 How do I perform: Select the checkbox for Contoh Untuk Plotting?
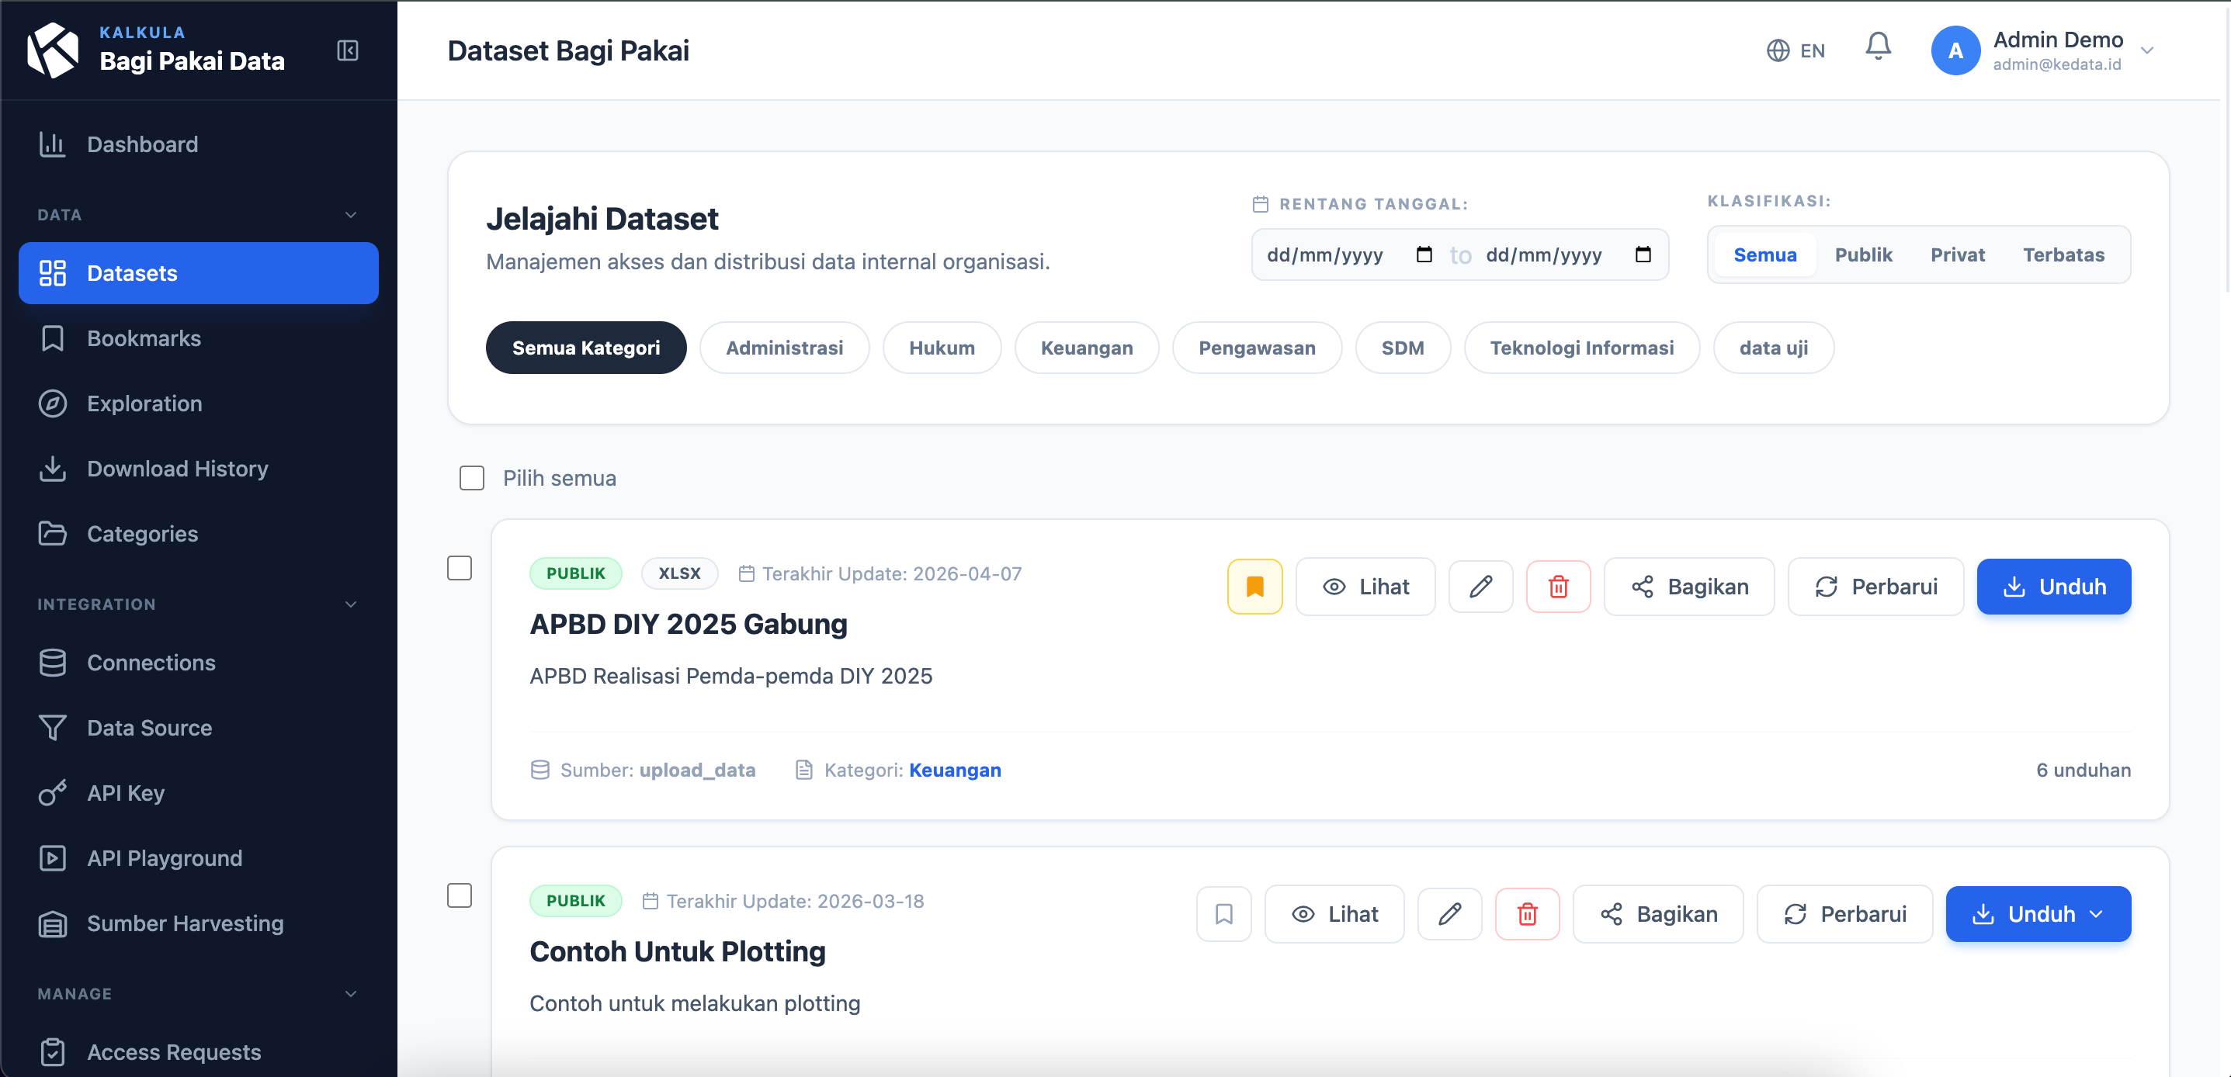point(460,896)
